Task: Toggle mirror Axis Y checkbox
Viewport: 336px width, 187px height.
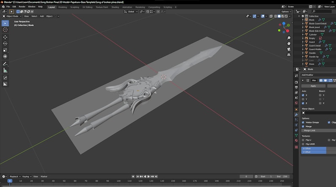Action: point(303,99)
